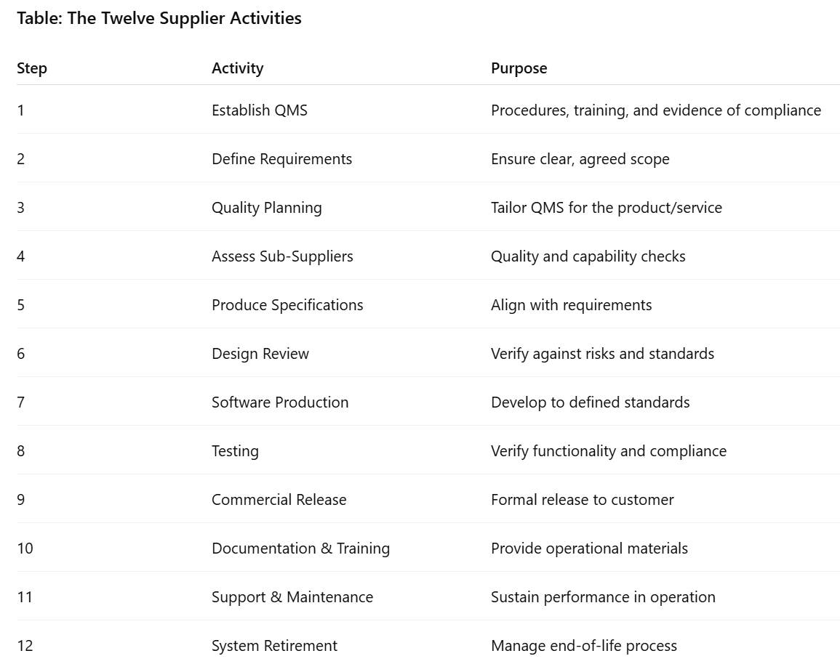Click the 'Support & Maintenance' activity

[x=292, y=597]
